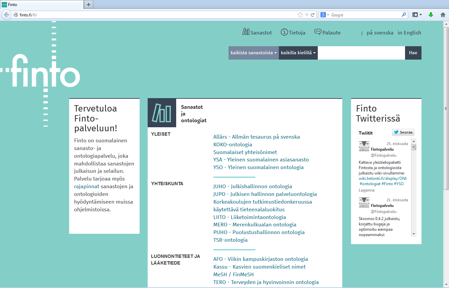Open LIITO - Liiketoimintaontologia
Screen dimensions: 449x288
(x=250, y=217)
